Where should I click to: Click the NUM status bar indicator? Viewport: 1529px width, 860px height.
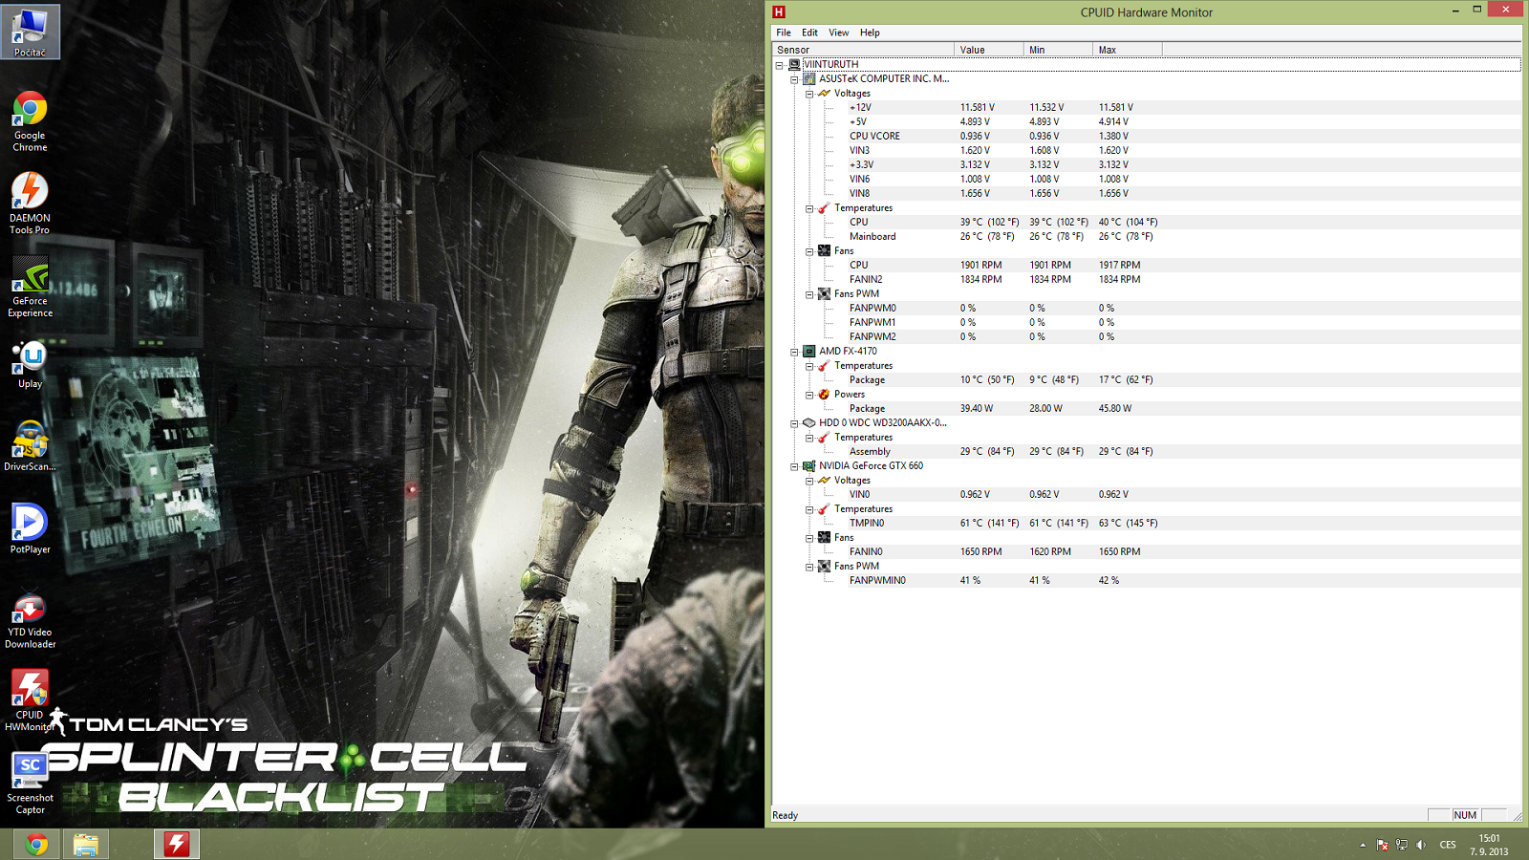1465,815
